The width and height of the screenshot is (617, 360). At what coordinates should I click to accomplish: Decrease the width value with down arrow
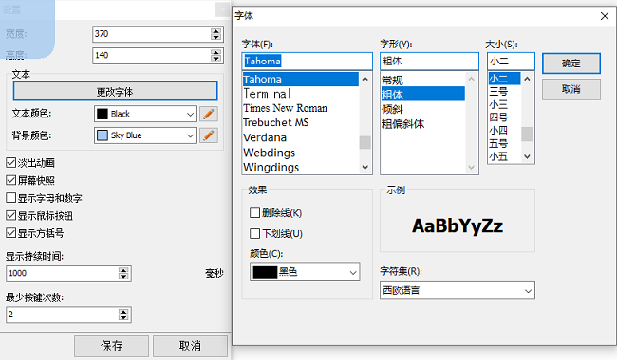coord(215,37)
